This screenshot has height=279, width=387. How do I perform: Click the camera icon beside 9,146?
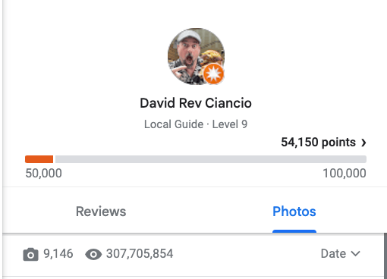click(x=30, y=254)
